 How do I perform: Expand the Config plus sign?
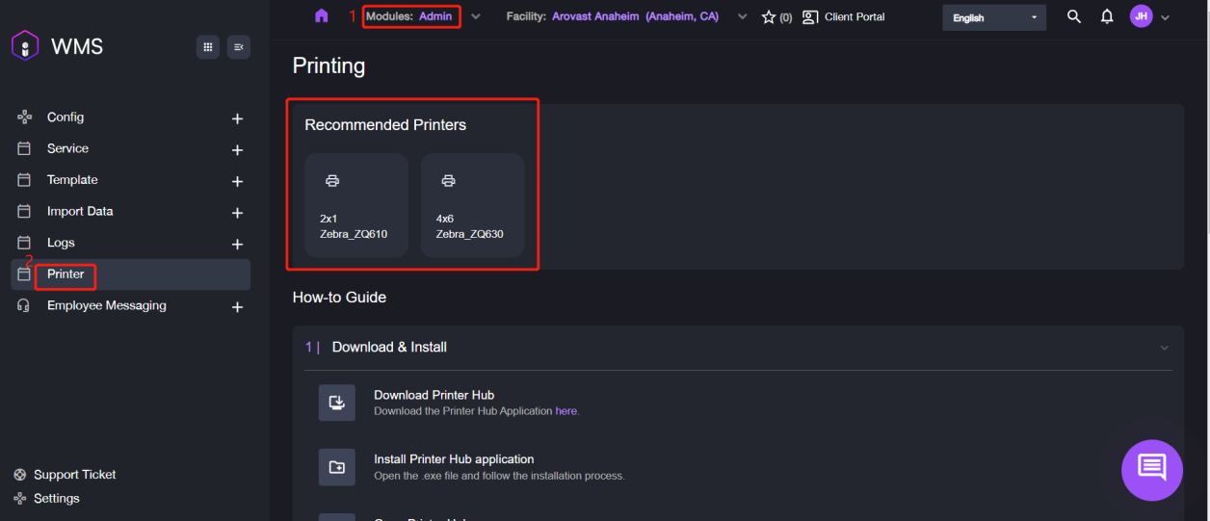(237, 118)
